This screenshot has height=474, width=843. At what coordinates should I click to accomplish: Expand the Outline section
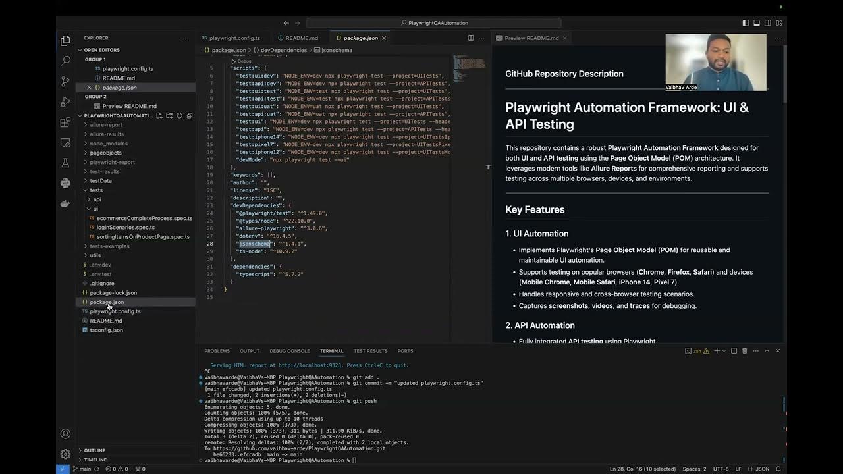click(94, 450)
